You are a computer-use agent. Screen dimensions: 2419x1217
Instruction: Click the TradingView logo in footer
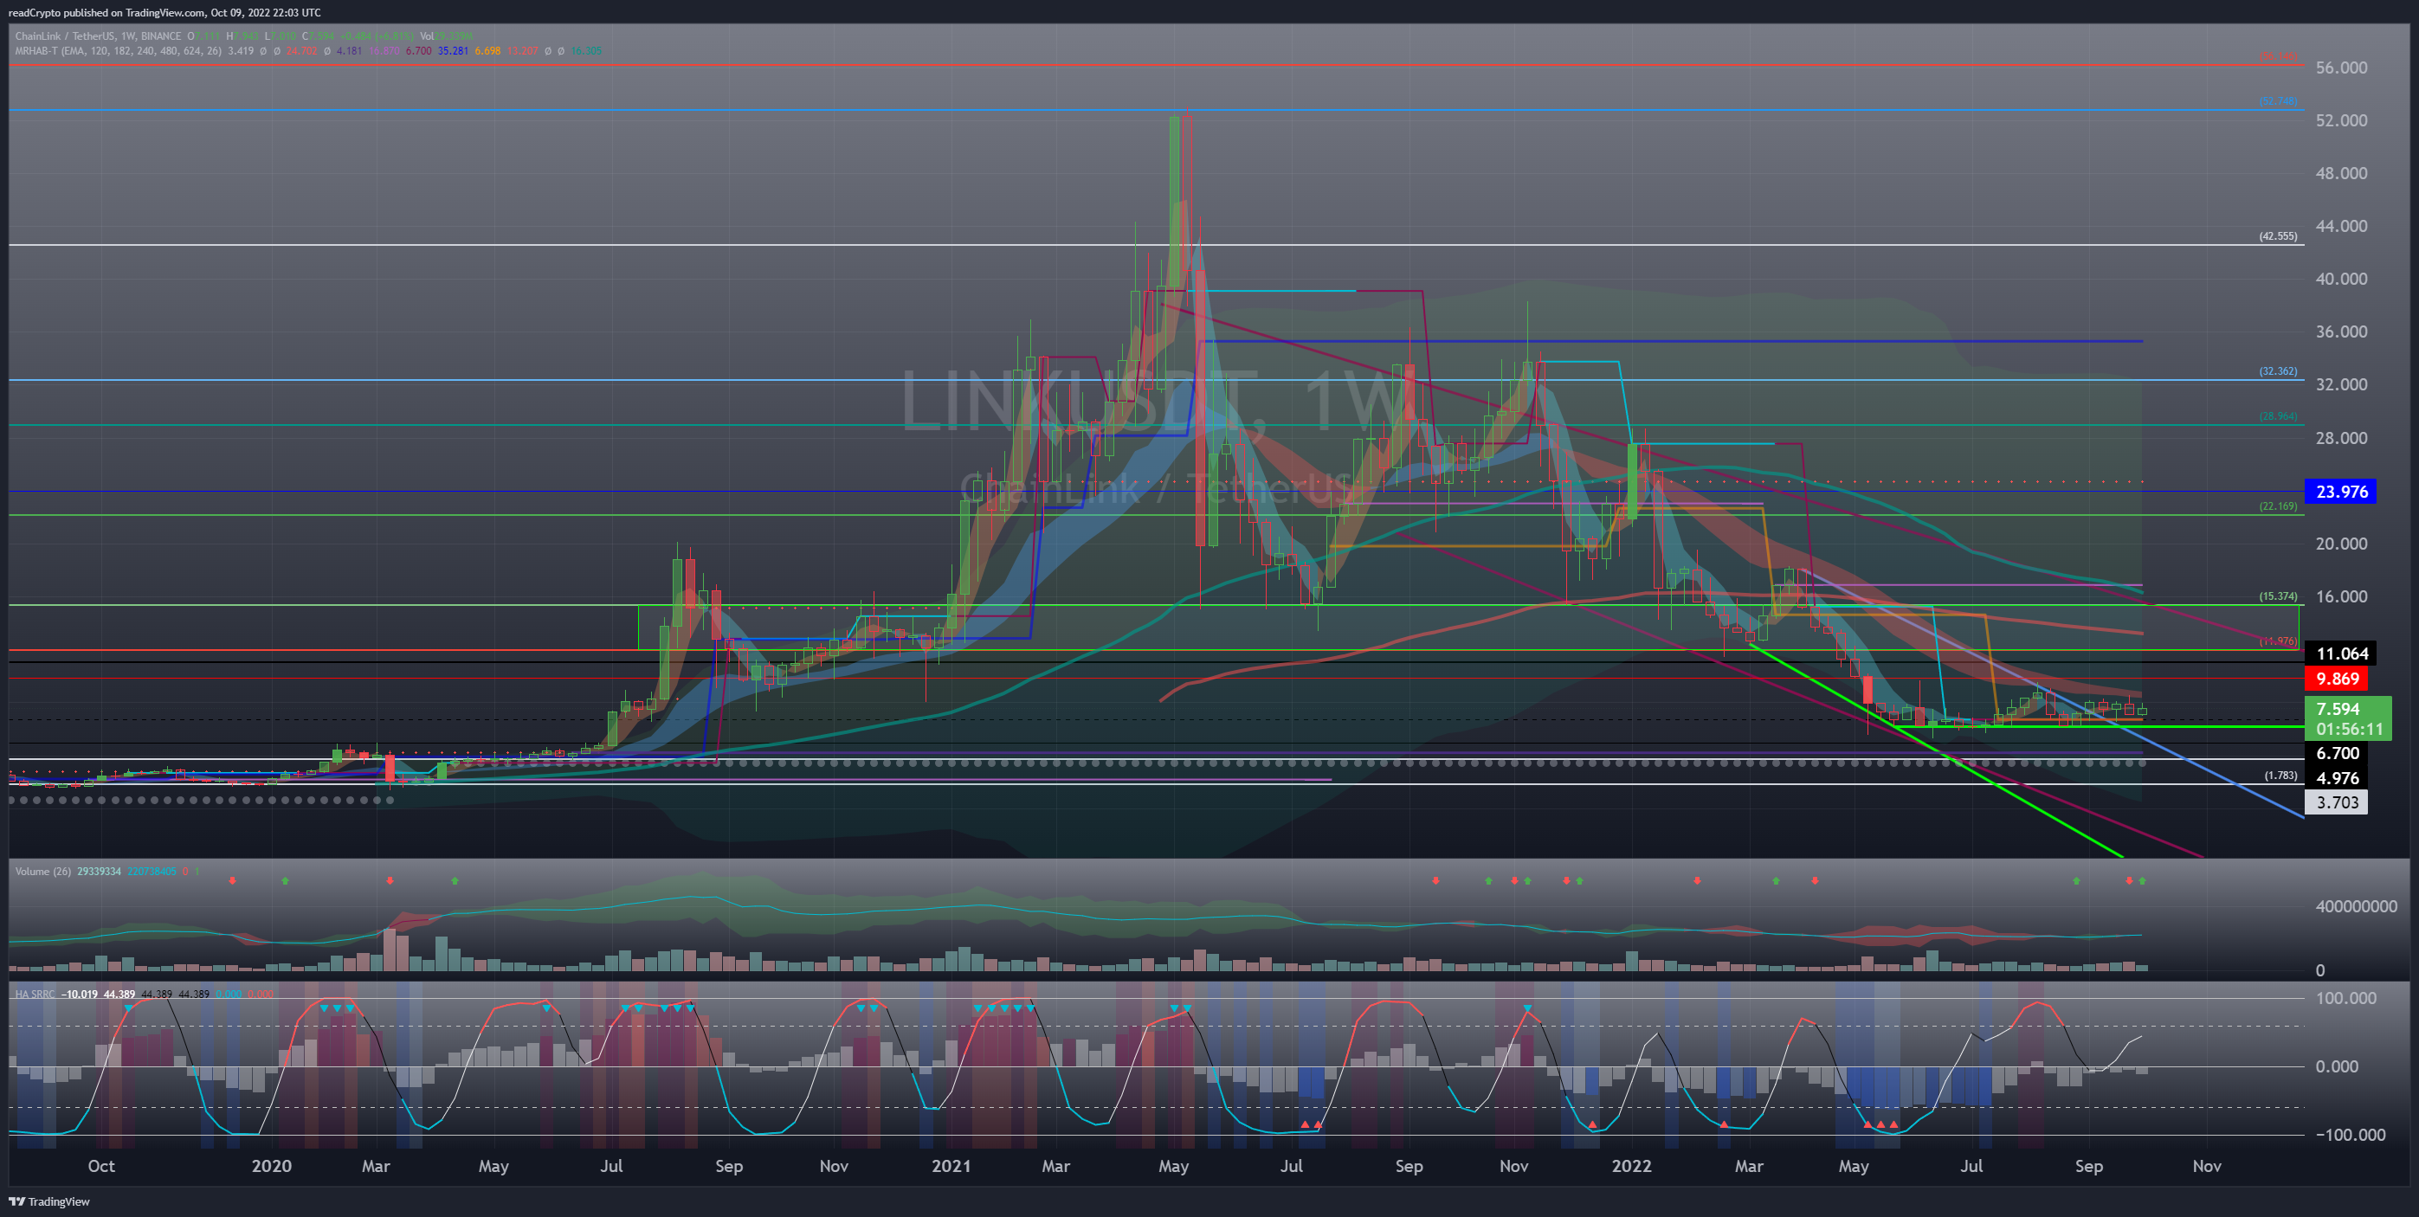click(x=48, y=1201)
